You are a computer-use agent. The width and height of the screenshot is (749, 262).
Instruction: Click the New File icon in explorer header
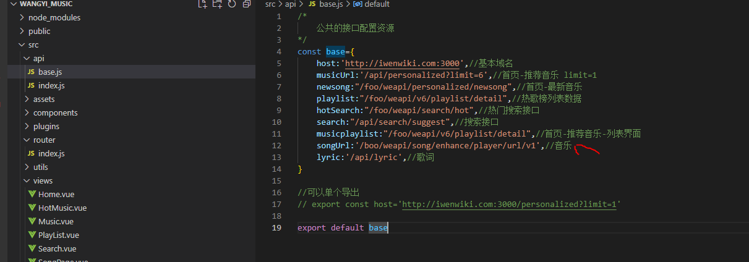click(202, 4)
